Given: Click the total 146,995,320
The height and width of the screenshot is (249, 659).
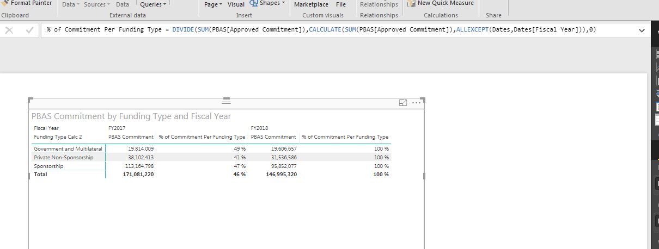Looking at the screenshot, I should [282, 175].
